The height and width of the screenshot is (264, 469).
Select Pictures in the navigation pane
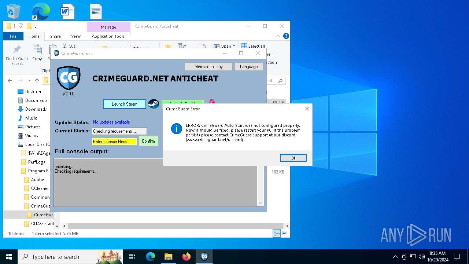pos(33,127)
